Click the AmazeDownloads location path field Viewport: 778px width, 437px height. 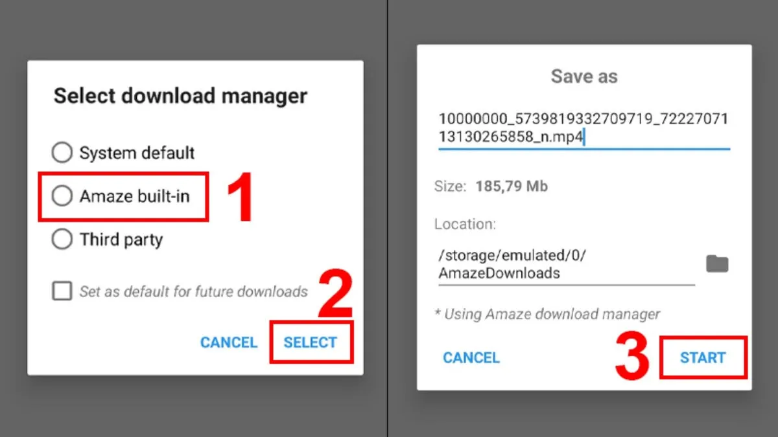point(565,264)
